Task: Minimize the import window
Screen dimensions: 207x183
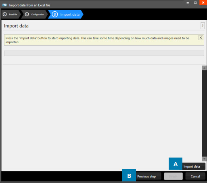Action: (188, 3)
